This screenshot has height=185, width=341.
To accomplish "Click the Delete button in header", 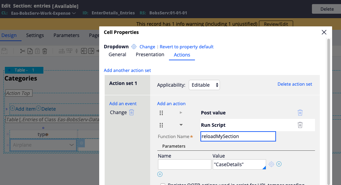I will 327,9.
